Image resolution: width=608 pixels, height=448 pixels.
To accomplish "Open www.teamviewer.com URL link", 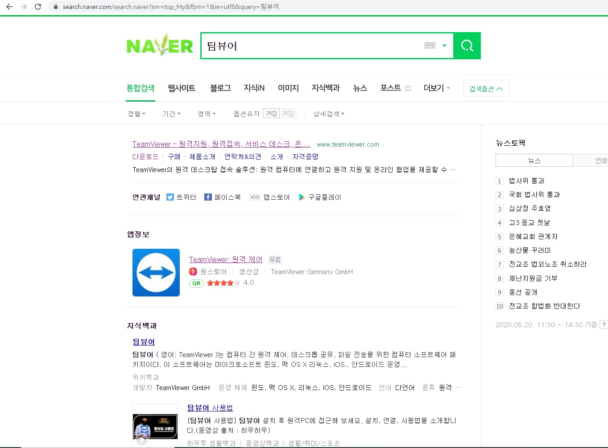I will (x=348, y=144).
